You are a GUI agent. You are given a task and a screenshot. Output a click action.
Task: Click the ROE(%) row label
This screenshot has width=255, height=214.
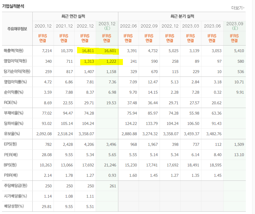[10, 103]
